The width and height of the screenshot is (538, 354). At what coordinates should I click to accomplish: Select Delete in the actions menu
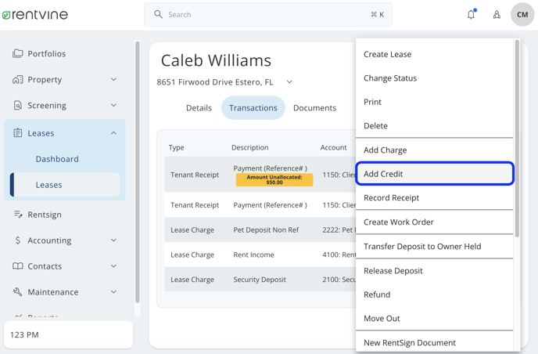[x=434, y=126]
